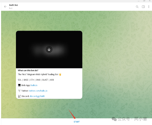Viewport: 152px width, 125px height.
Task: Click the supported chains list text
Action: pyautogui.click(x=36, y=80)
